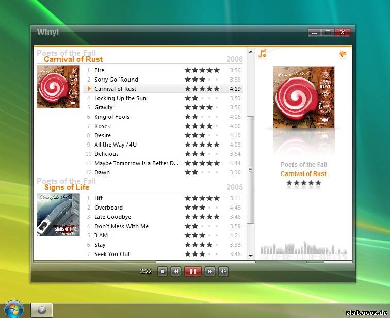Click the Roses track rating stars

[x=202, y=126]
